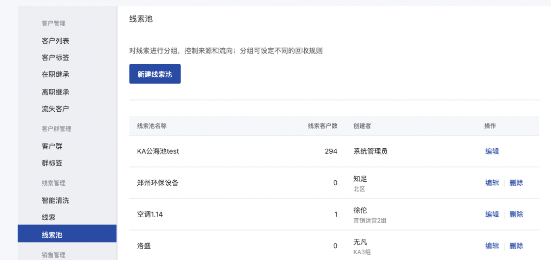Go to 客户标签 menu item
Viewport: 551px width, 260px height.
click(x=55, y=58)
